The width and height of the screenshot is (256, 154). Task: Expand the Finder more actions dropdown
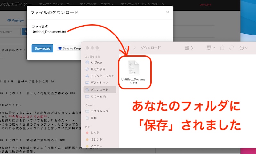pos(243,48)
